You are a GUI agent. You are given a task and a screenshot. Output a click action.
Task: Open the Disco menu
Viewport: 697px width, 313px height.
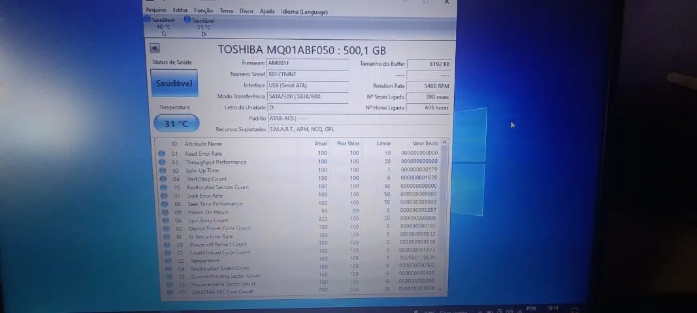point(246,11)
